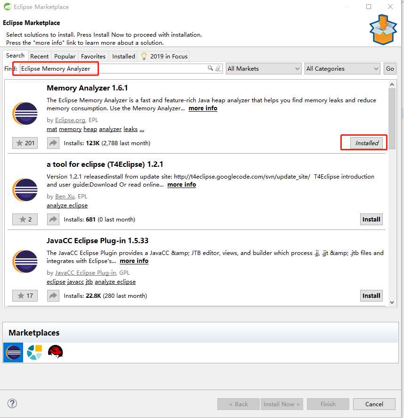The height and width of the screenshot is (418, 404).
Task: Open the Favorites tab
Action: (x=93, y=56)
